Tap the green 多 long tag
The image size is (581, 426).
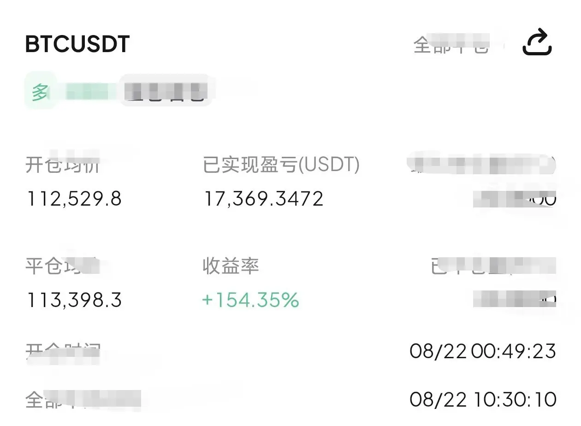(41, 93)
